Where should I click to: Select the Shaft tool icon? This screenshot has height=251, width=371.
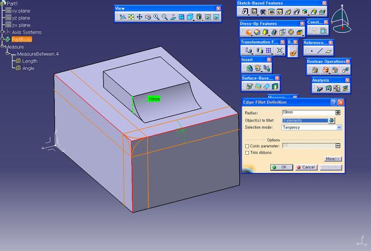pos(263,11)
